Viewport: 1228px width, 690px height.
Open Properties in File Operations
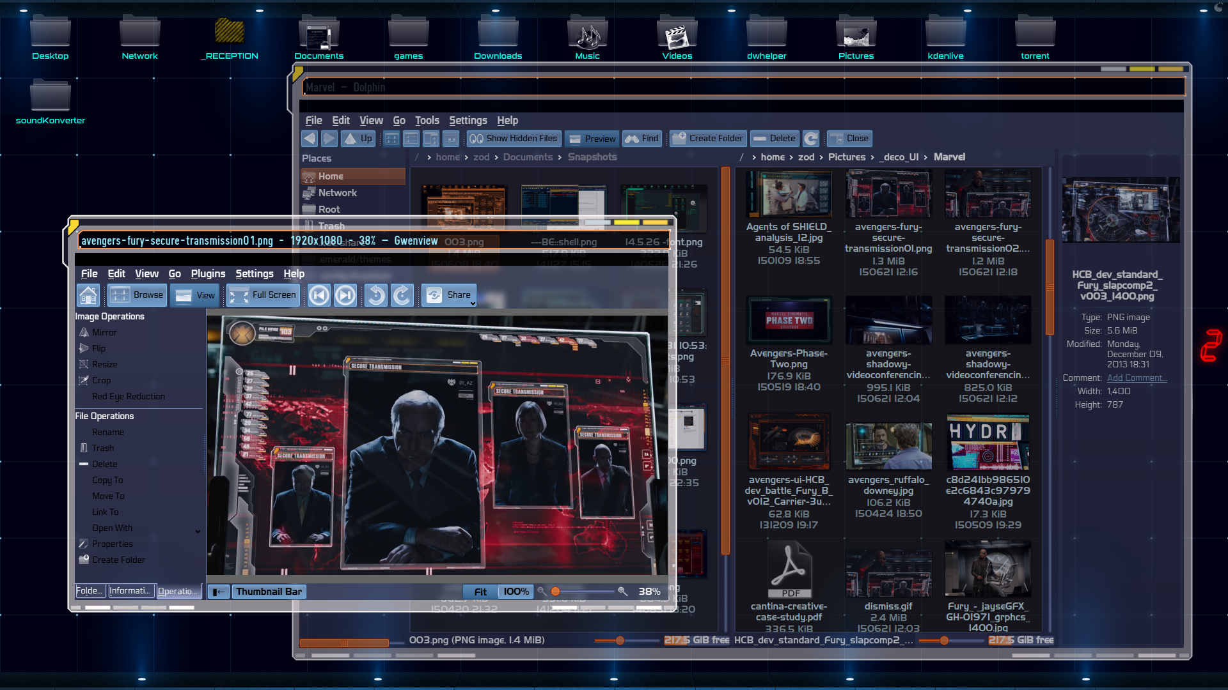(x=106, y=544)
